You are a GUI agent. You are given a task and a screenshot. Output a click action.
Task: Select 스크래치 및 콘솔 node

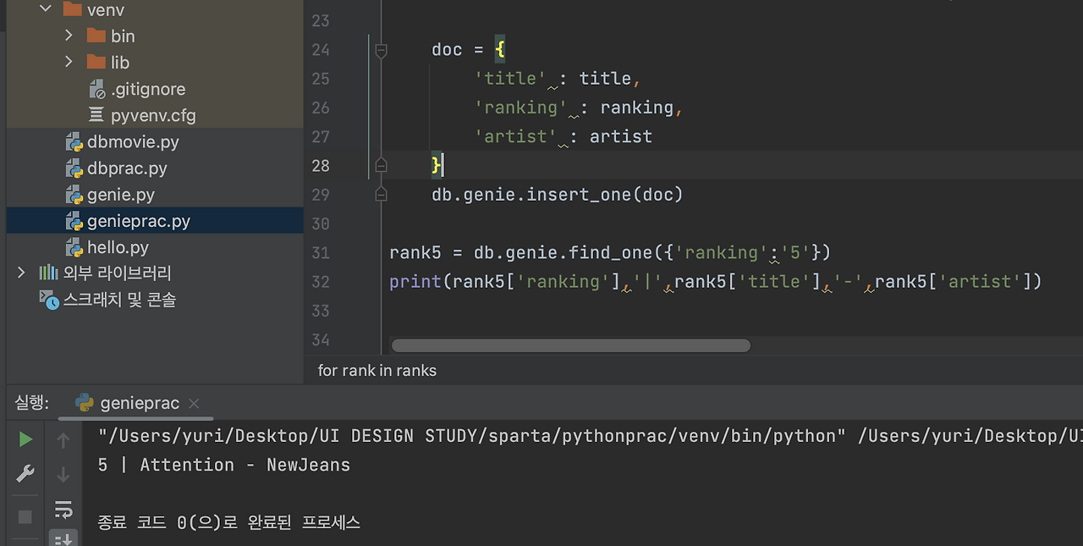[x=119, y=299]
